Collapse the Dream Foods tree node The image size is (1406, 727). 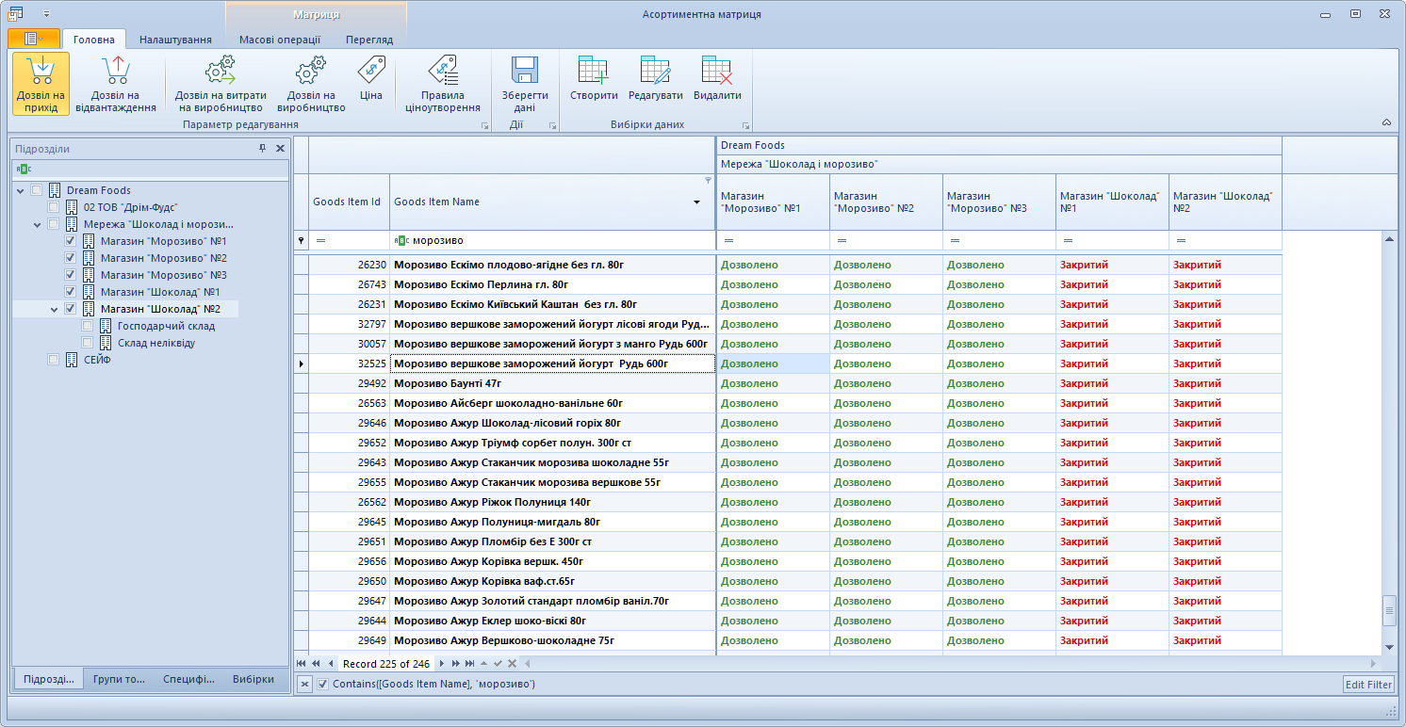coord(21,190)
